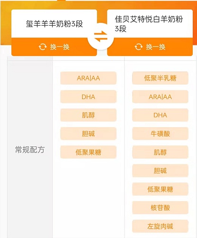Click refresh icon under 佳贝艾特悦白羊奶粉
The height and width of the screenshot is (238, 197).
[x=139, y=47]
